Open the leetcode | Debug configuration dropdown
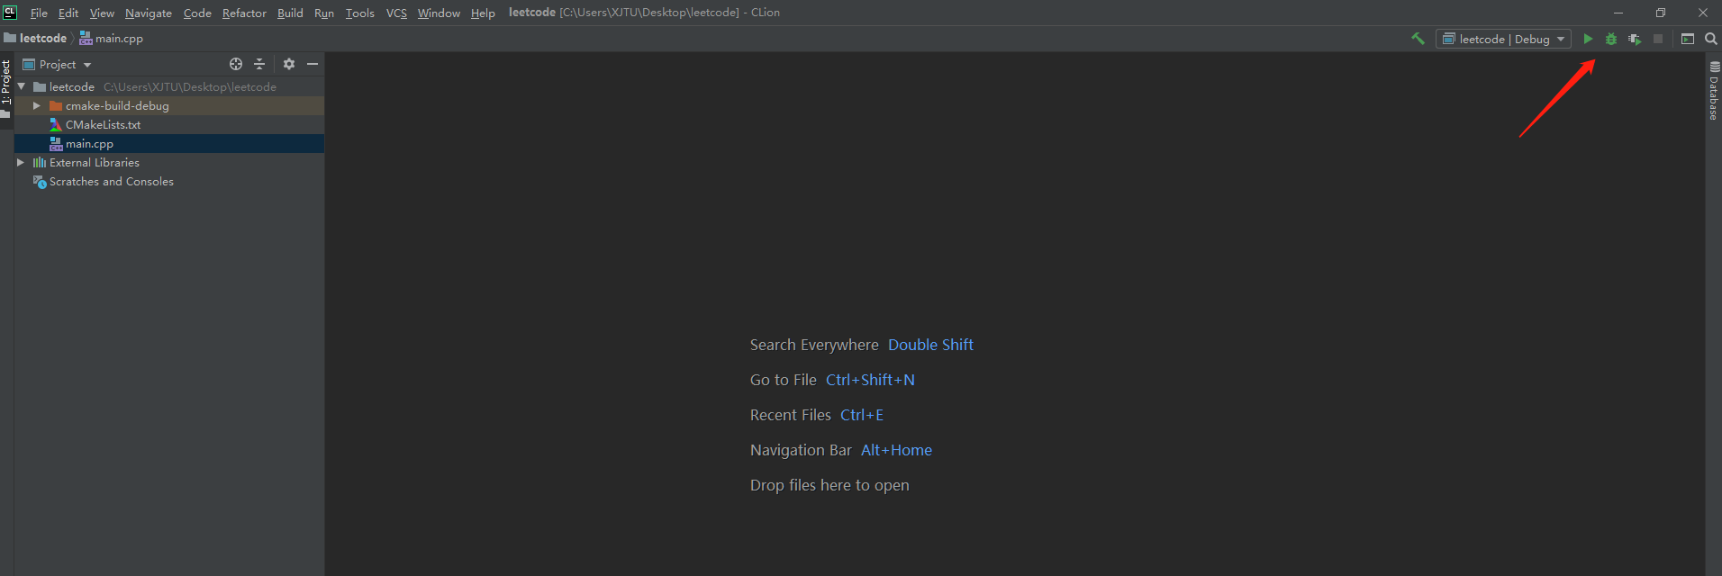This screenshot has height=576, width=1722. (x=1503, y=39)
